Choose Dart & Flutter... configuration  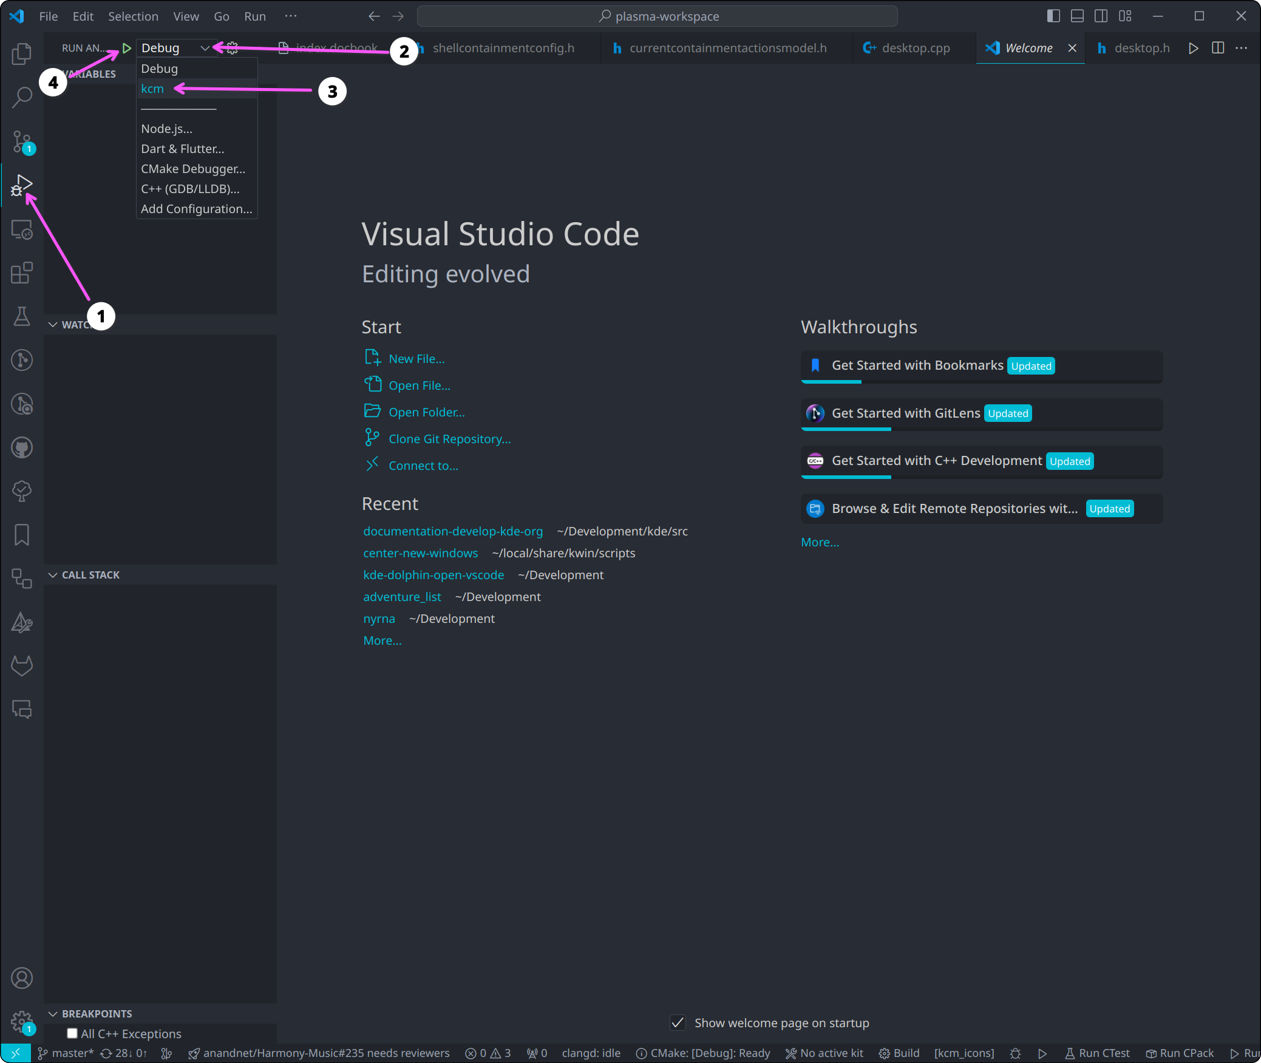point(197,149)
